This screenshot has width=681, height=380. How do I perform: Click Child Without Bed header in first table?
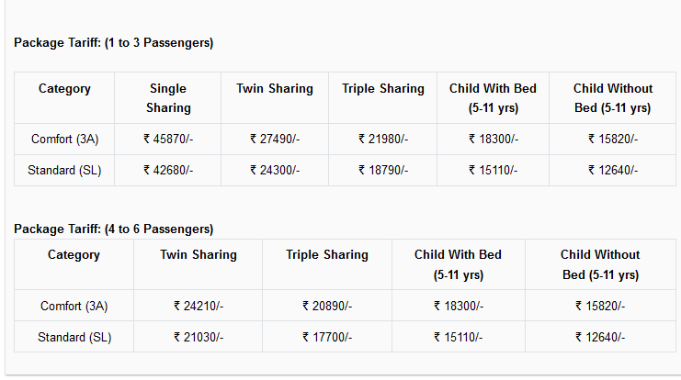coord(613,98)
